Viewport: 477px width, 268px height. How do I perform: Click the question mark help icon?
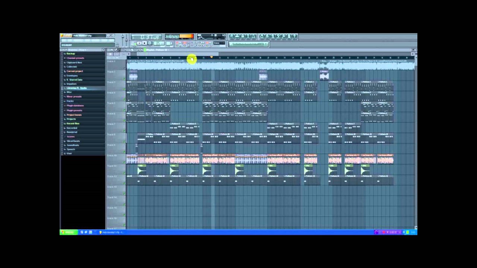[x=295, y=36]
